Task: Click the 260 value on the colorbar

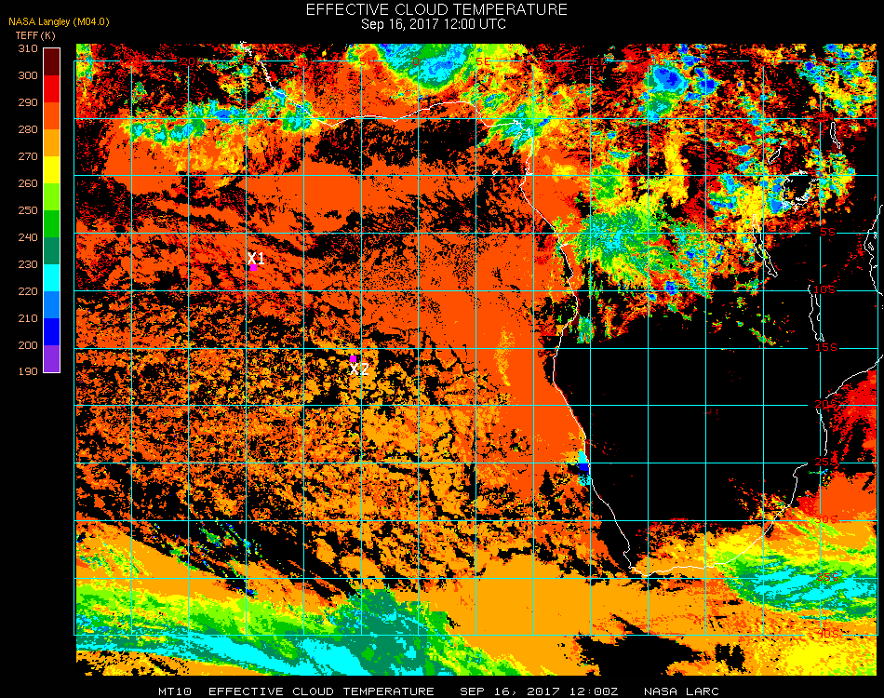Action: 28,183
